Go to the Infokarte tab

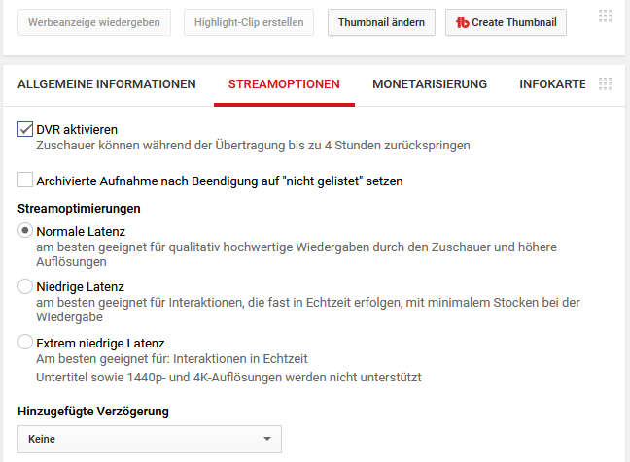(x=552, y=84)
